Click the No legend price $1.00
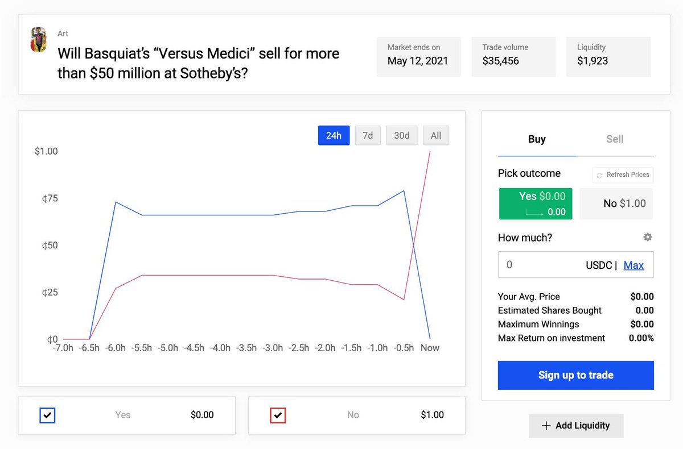Viewport: 683px width, 449px height. pyautogui.click(x=432, y=415)
